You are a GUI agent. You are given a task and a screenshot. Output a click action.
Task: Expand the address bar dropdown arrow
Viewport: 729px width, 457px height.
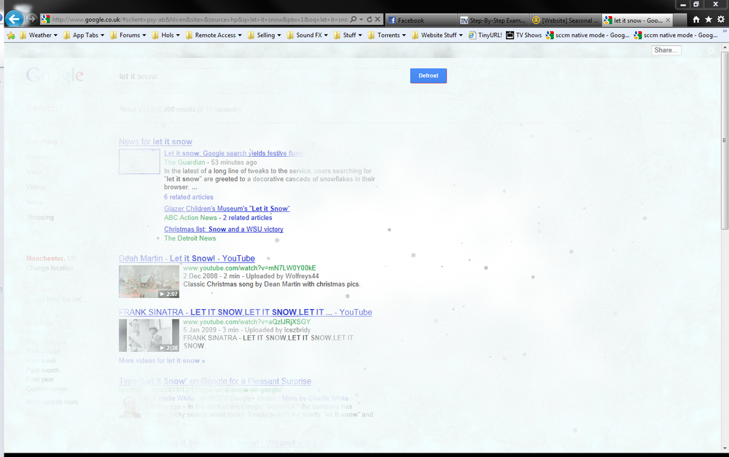tap(362, 20)
